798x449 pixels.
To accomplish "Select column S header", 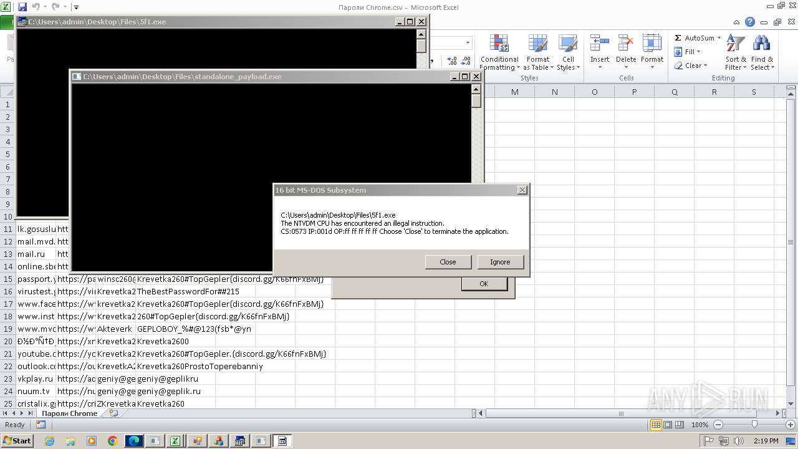I will (754, 92).
